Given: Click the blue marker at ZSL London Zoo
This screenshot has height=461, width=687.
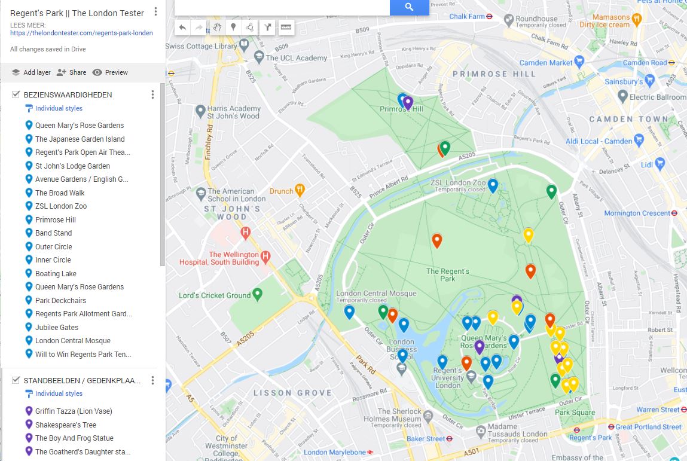Looking at the screenshot, I should pyautogui.click(x=493, y=185).
